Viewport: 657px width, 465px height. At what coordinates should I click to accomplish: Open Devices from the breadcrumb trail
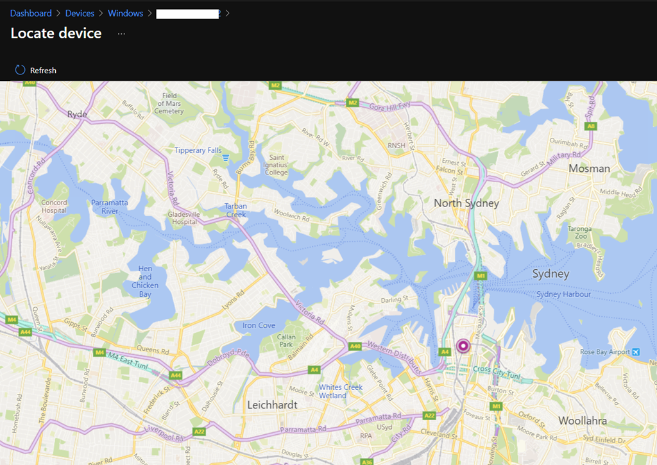point(80,13)
